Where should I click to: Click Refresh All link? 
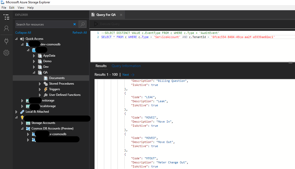tap(80, 32)
